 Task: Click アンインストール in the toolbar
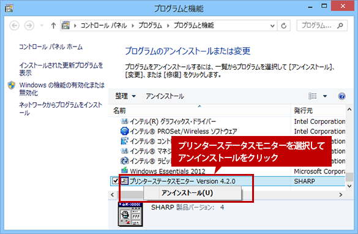[165, 96]
